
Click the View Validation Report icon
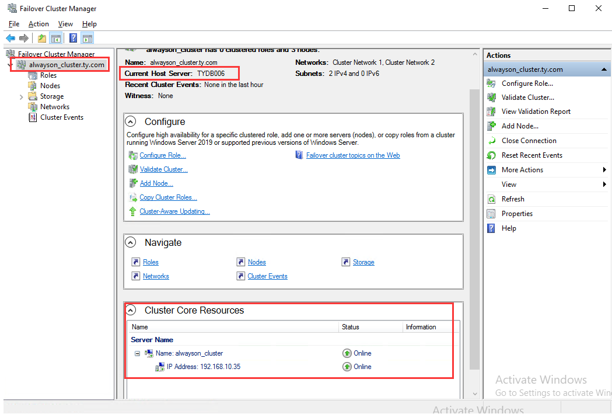[491, 112]
